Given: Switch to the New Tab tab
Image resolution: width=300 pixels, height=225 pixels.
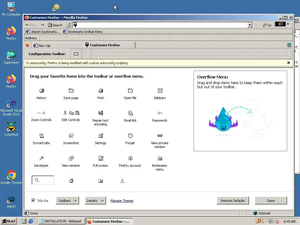Looking at the screenshot, I should click(57, 45).
